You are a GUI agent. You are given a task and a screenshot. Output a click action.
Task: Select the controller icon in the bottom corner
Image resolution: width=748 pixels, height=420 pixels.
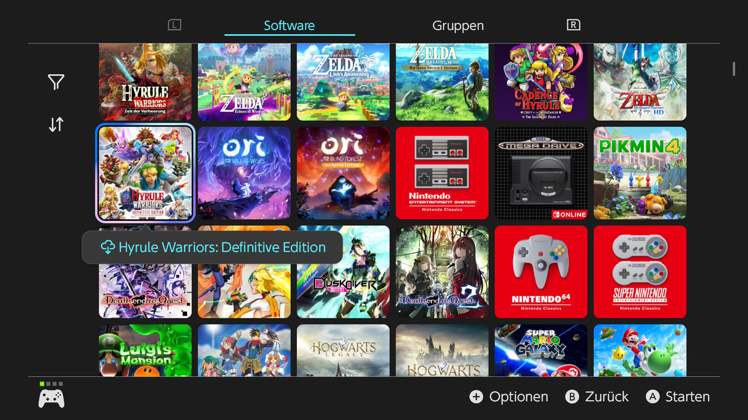click(51, 398)
